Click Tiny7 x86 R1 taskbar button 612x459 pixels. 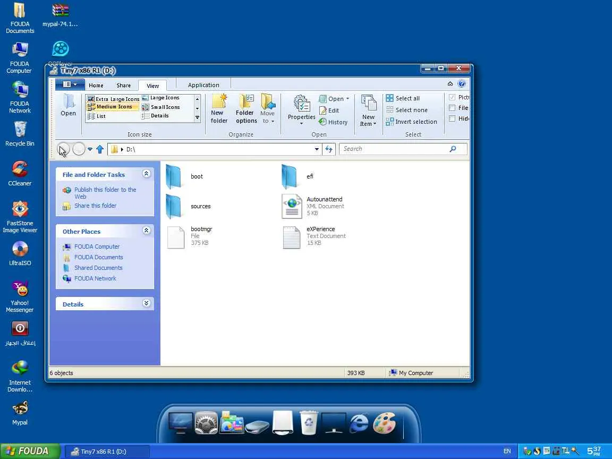(x=106, y=452)
